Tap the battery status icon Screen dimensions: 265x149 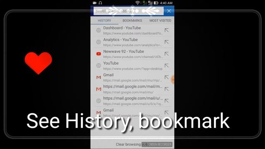156,3
